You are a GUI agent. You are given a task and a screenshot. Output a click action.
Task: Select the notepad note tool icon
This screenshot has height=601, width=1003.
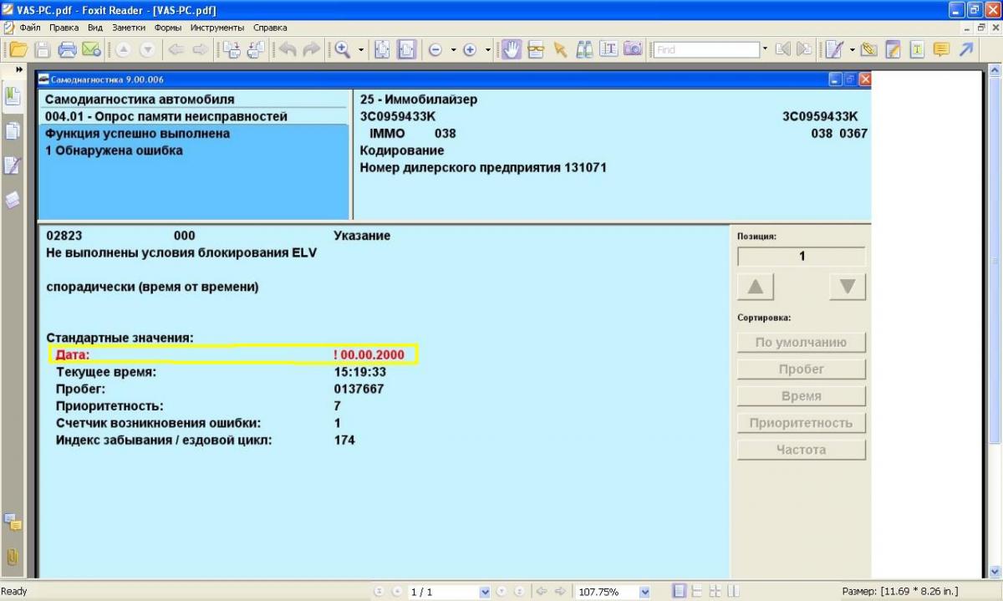pyautogui.click(x=893, y=49)
